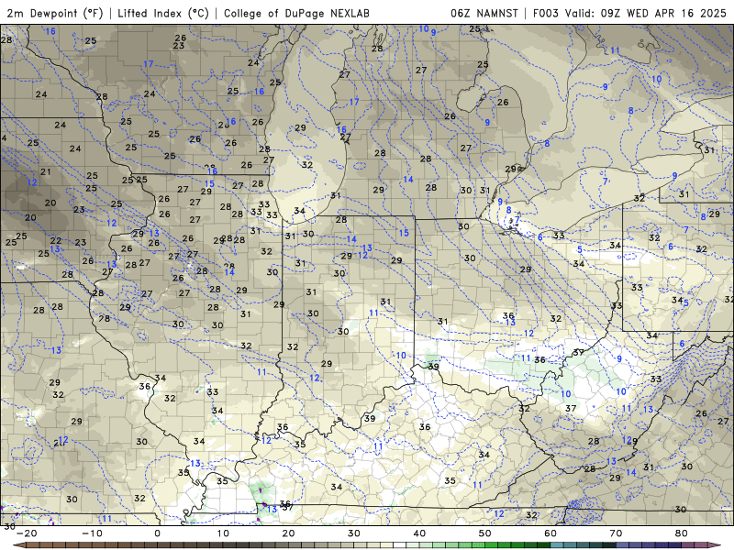This screenshot has width=734, height=550.
Task: Click the '-10' color scale label
Action: pos(92,533)
